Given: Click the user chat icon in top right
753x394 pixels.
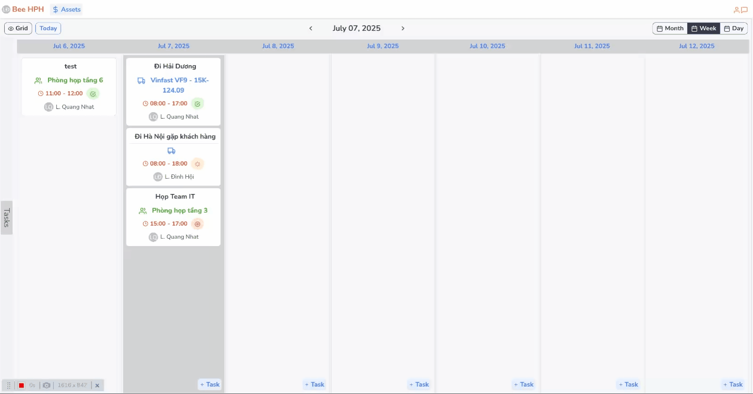Looking at the screenshot, I should click(x=740, y=10).
